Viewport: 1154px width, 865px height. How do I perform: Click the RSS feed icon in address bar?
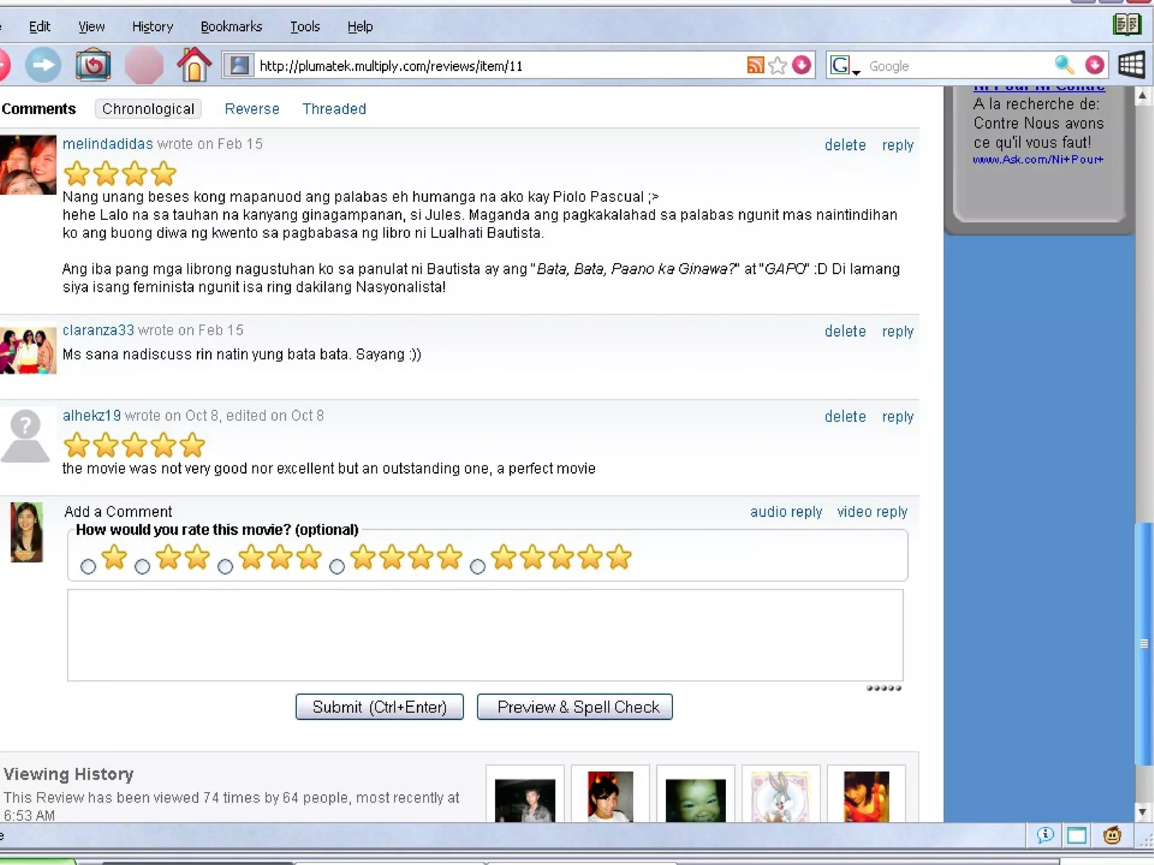click(x=755, y=65)
